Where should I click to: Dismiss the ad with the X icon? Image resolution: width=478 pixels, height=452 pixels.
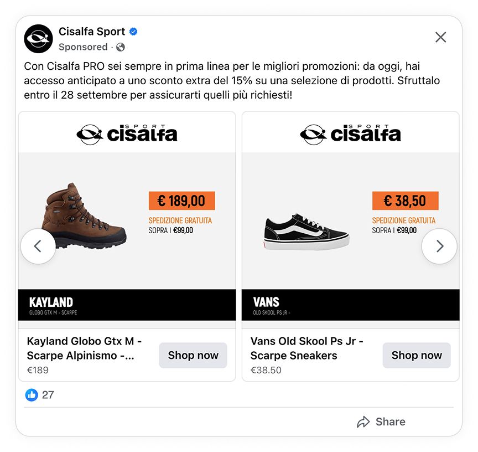pyautogui.click(x=441, y=37)
